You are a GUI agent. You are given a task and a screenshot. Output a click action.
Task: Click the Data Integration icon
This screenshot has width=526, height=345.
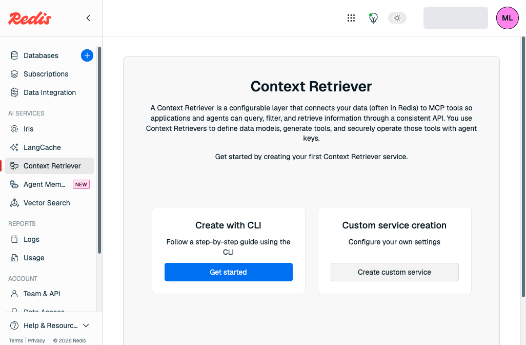click(x=14, y=92)
